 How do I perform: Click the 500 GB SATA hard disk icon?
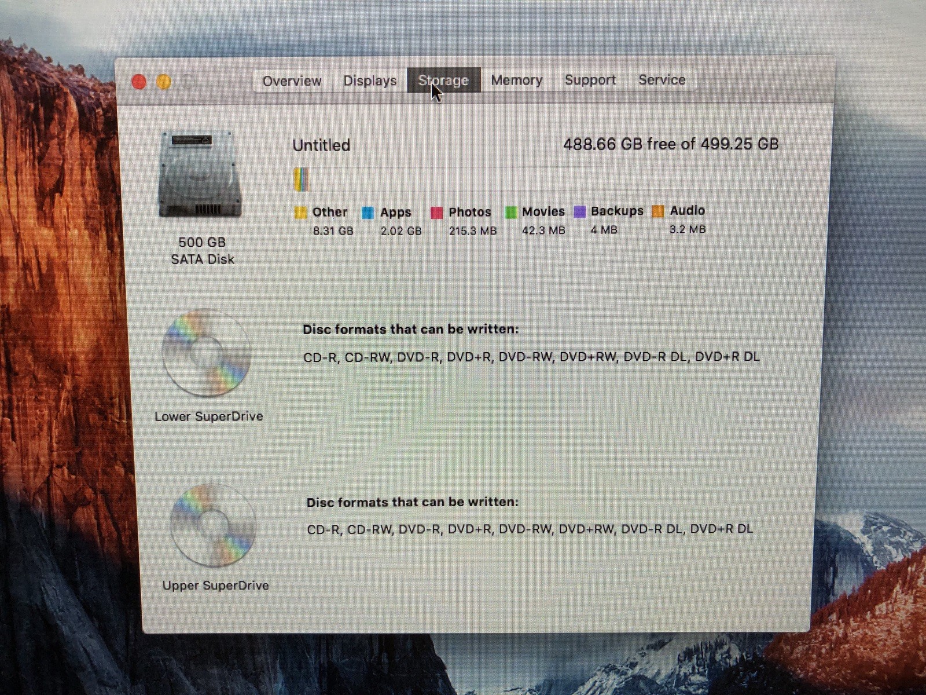(x=200, y=174)
